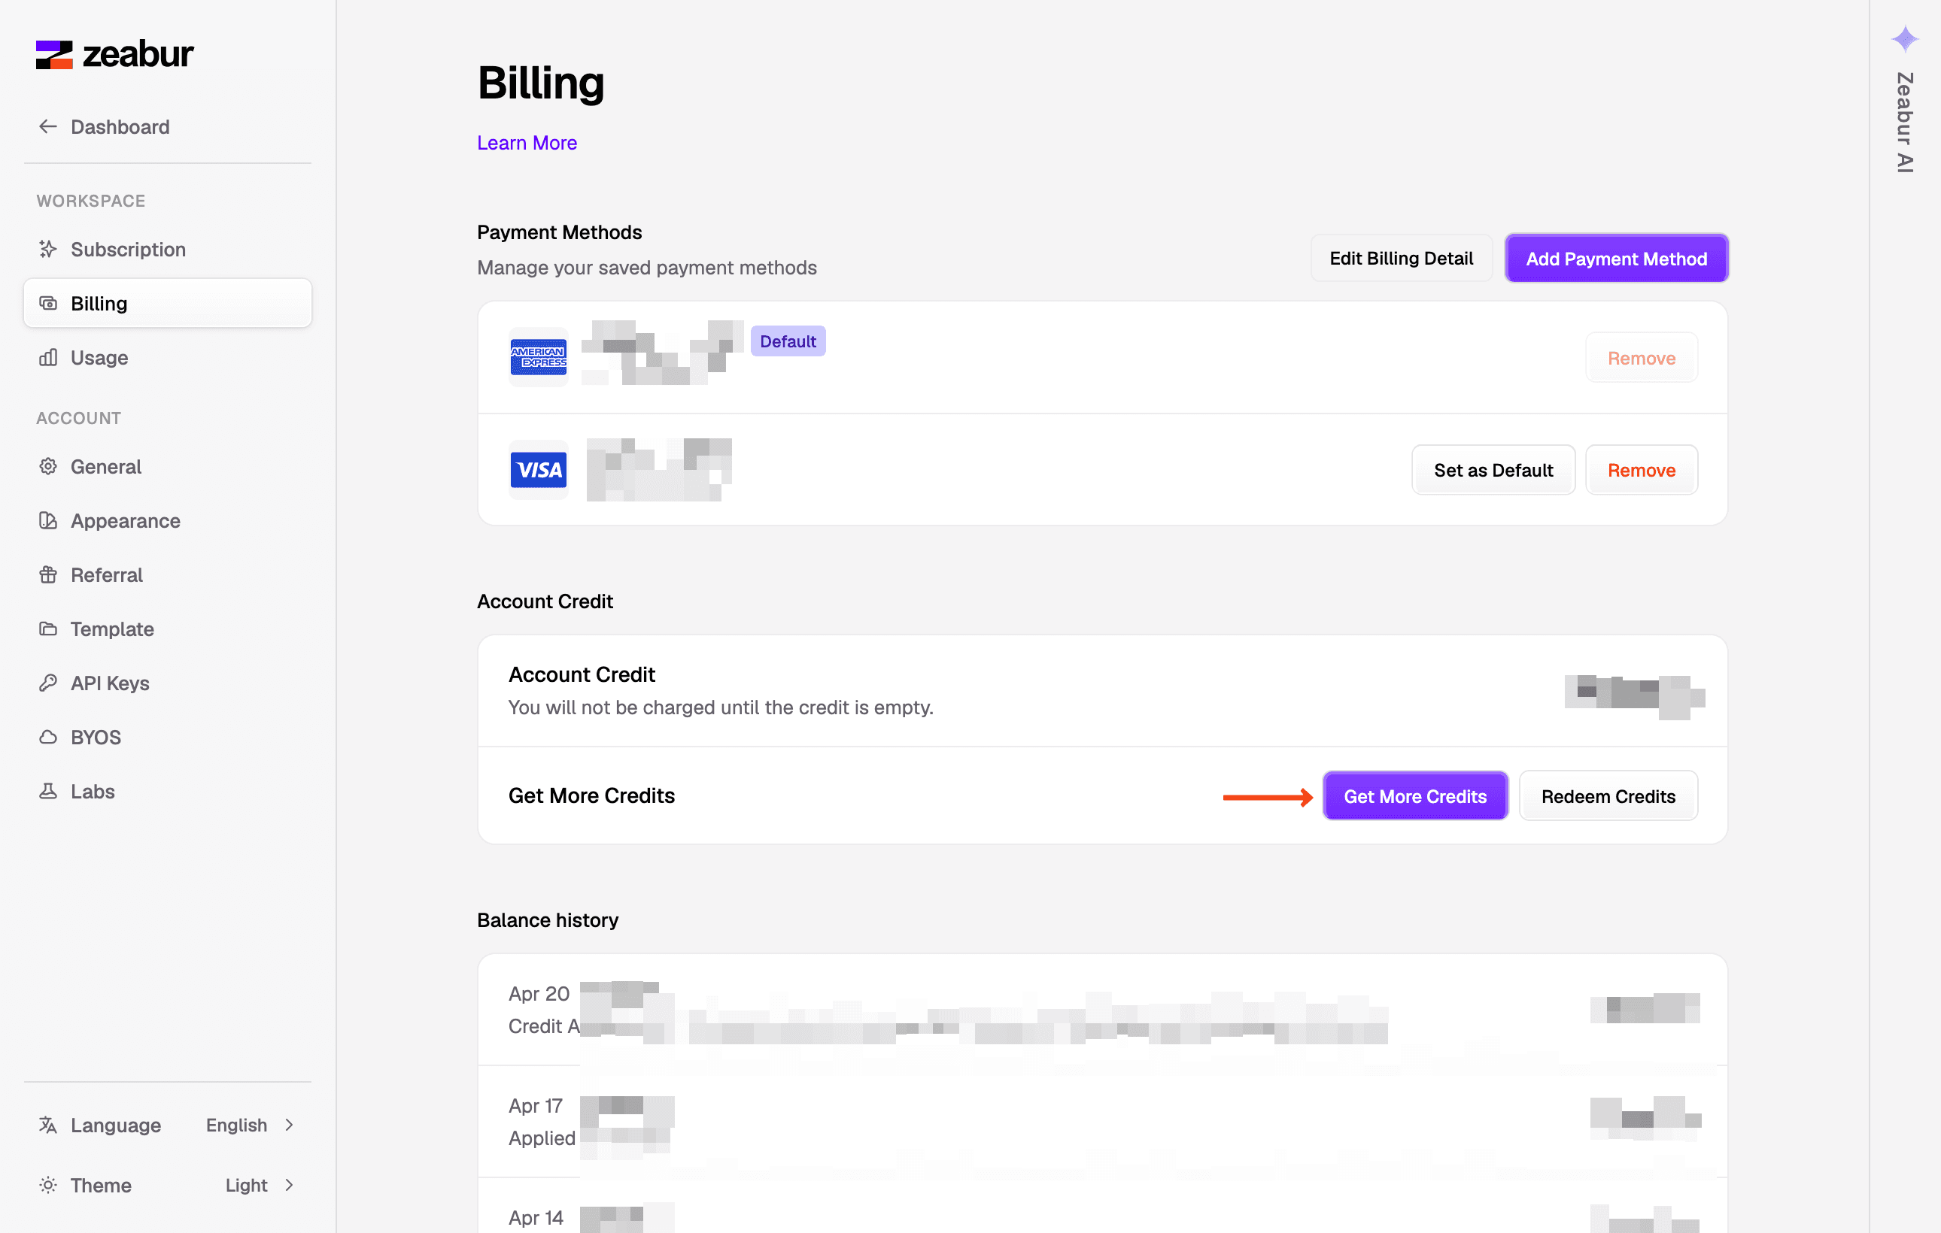Click the Redeem Credits button

1608,796
